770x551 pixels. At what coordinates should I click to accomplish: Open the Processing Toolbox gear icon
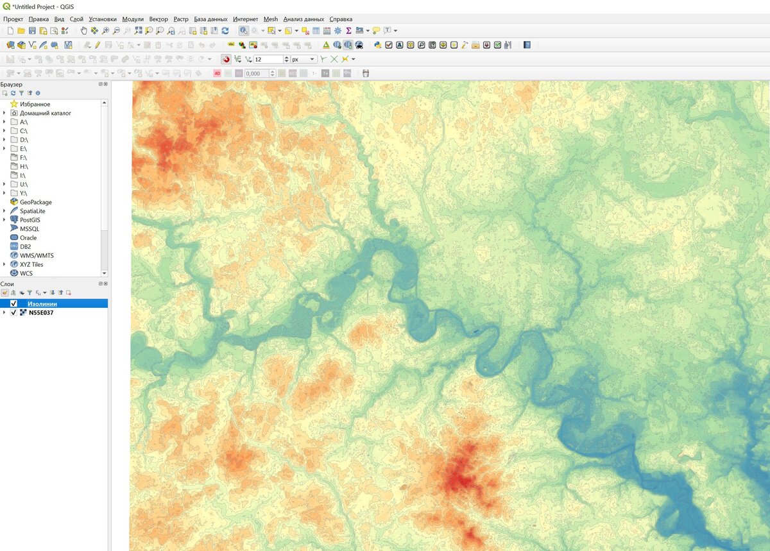click(338, 31)
